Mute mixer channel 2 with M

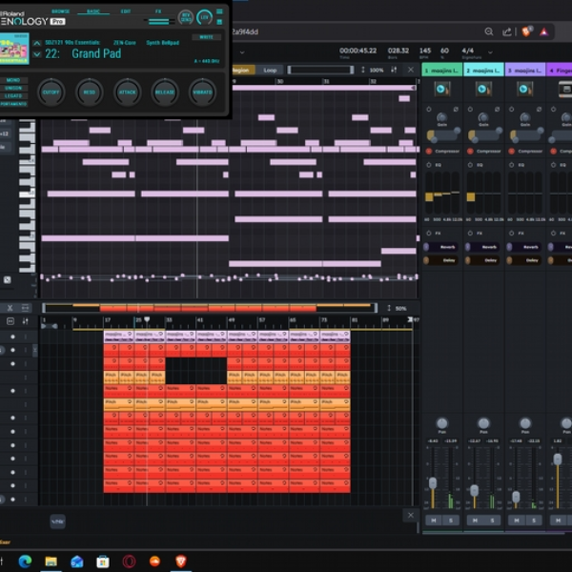coord(475,521)
